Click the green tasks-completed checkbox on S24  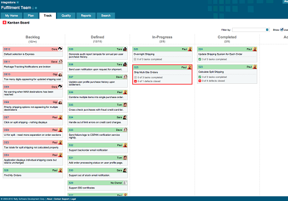click(x=200, y=59)
